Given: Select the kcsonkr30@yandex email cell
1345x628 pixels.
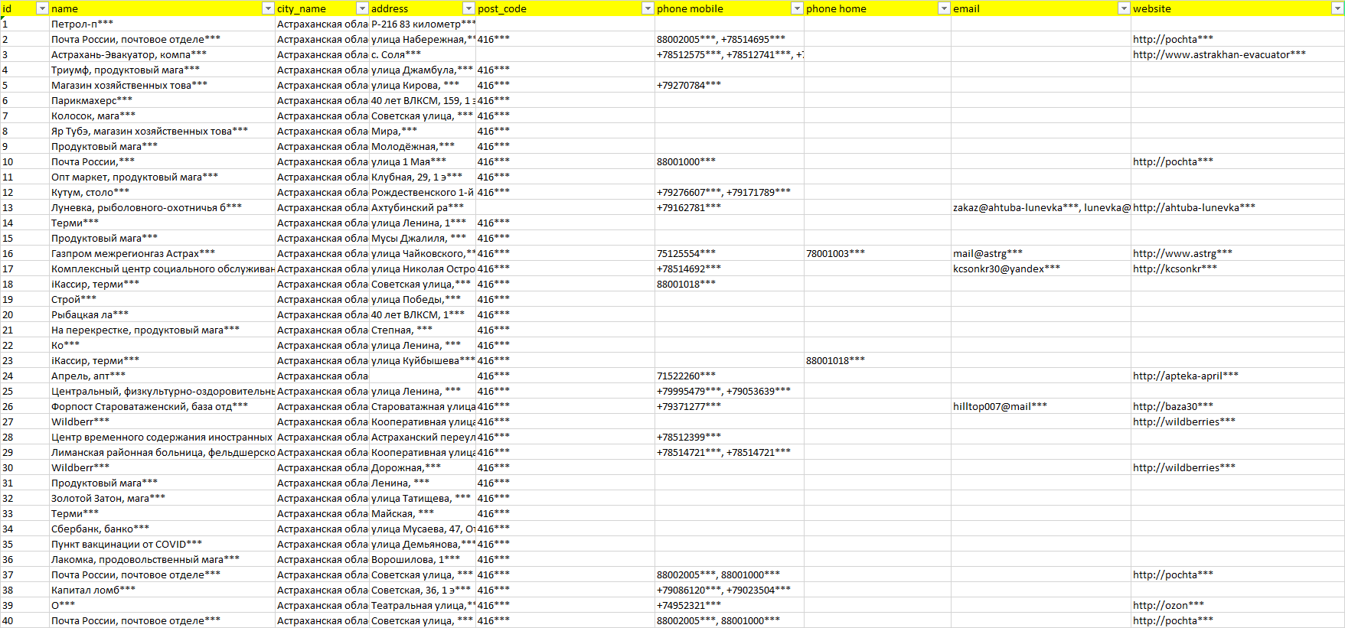Looking at the screenshot, I should 1006,268.
